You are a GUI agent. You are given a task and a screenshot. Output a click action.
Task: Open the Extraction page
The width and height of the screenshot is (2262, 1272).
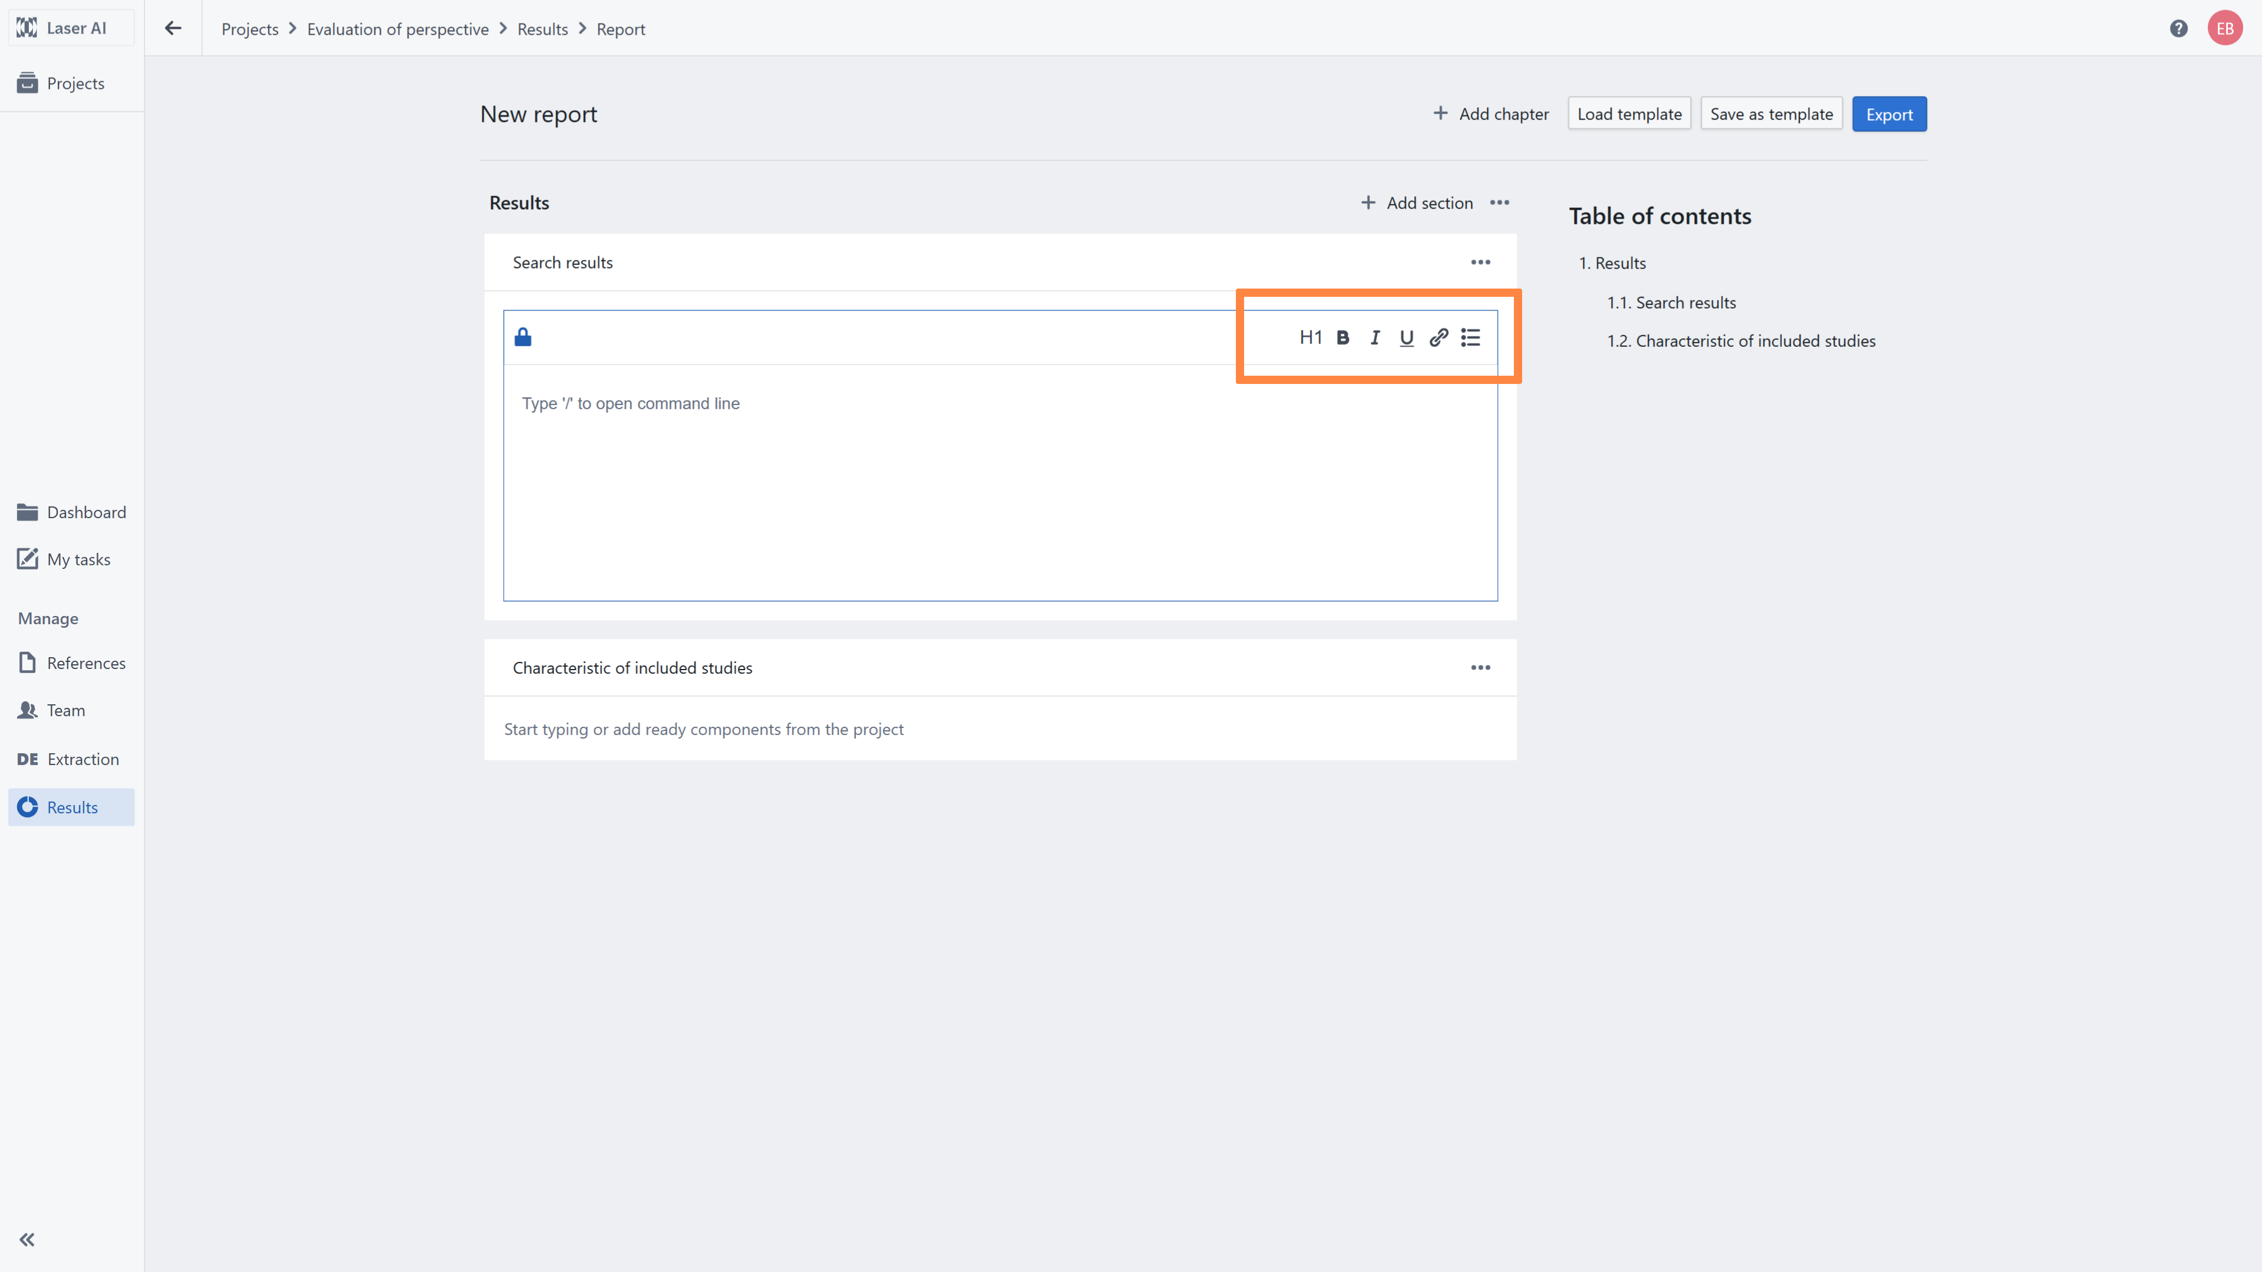tap(82, 759)
